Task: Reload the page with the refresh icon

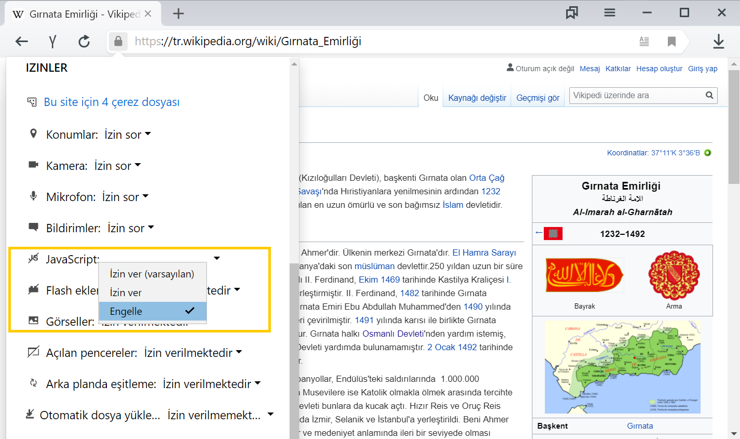Action: pyautogui.click(x=84, y=42)
